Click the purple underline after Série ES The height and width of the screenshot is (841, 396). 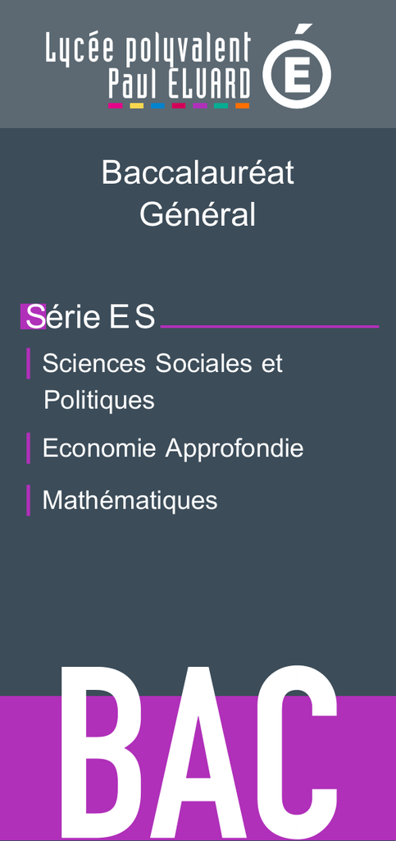270,326
